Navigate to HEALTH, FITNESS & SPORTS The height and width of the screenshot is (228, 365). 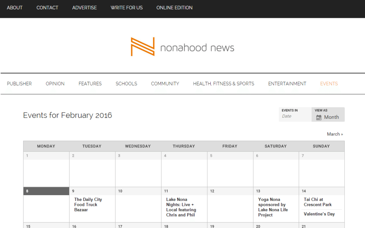coord(223,83)
